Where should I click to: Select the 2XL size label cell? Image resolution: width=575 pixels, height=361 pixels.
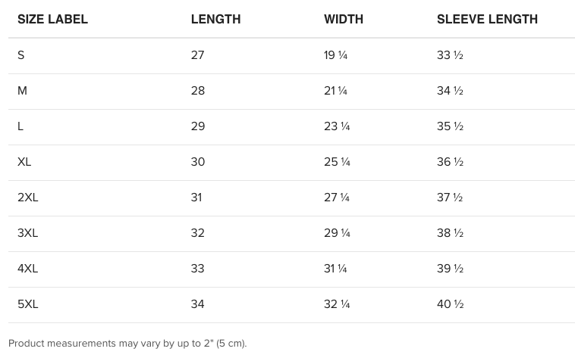(27, 197)
